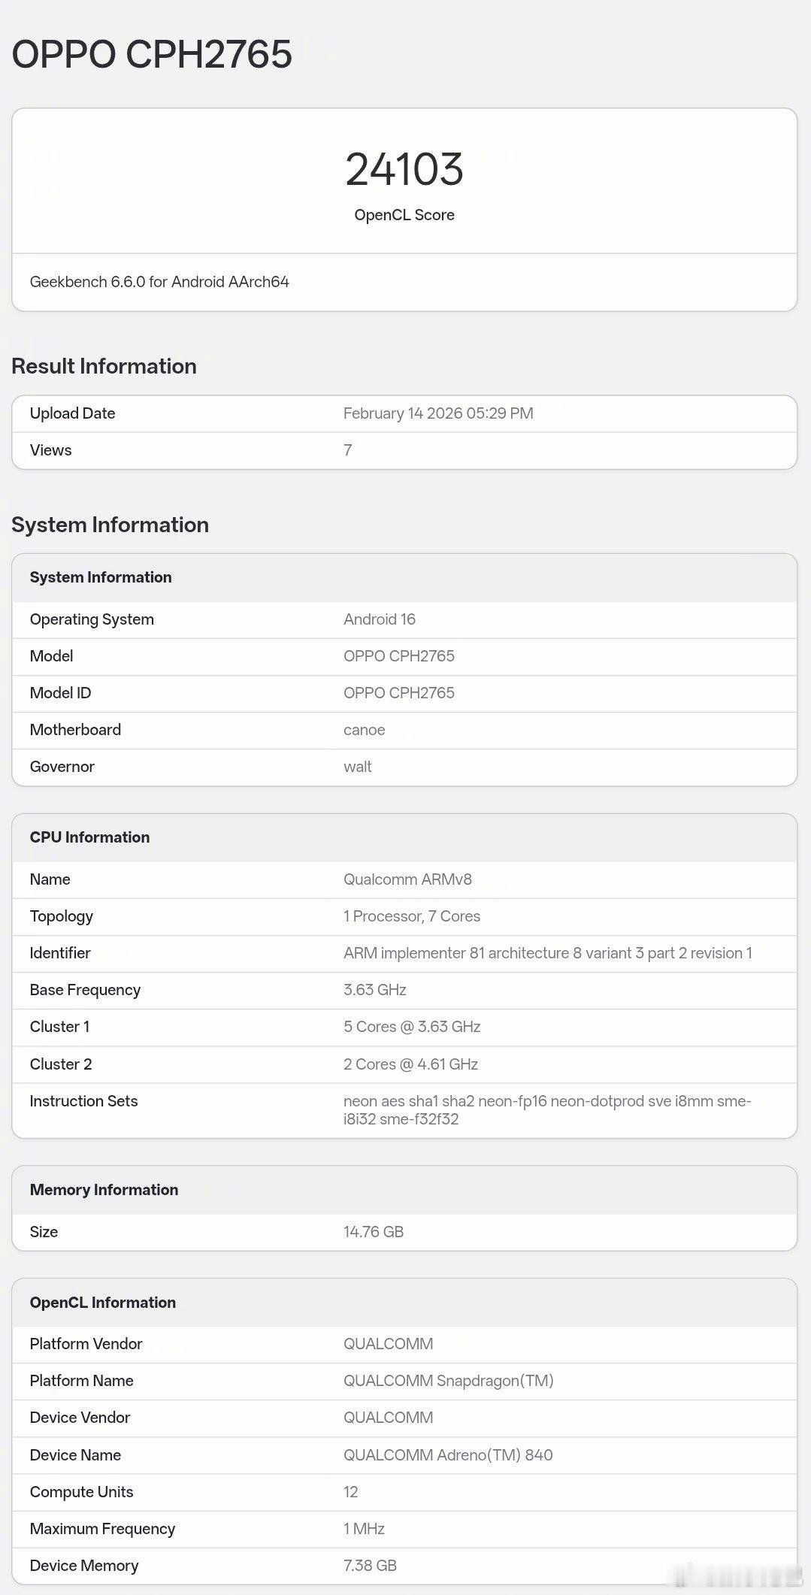Click the February 14 2026 05:29 PM value
The height and width of the screenshot is (1595, 811).
[x=438, y=413]
